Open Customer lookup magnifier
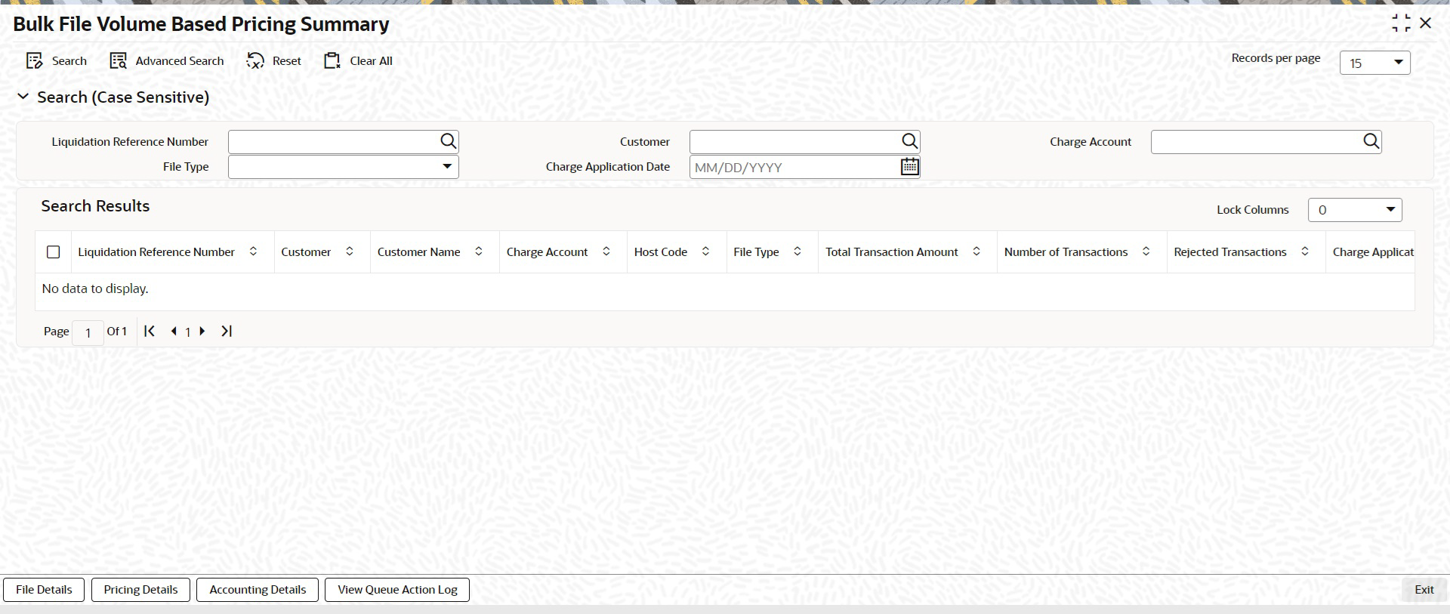This screenshot has height=614, width=1450. tap(910, 141)
